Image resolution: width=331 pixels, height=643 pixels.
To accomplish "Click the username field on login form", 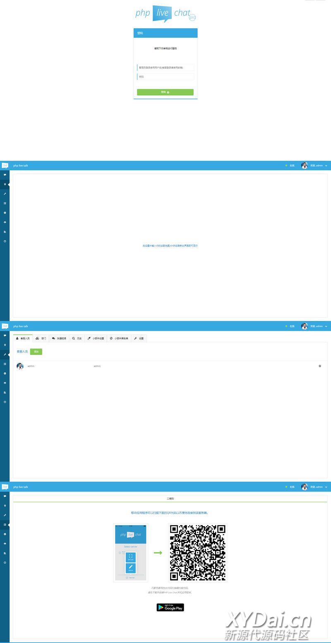I will (165, 67).
